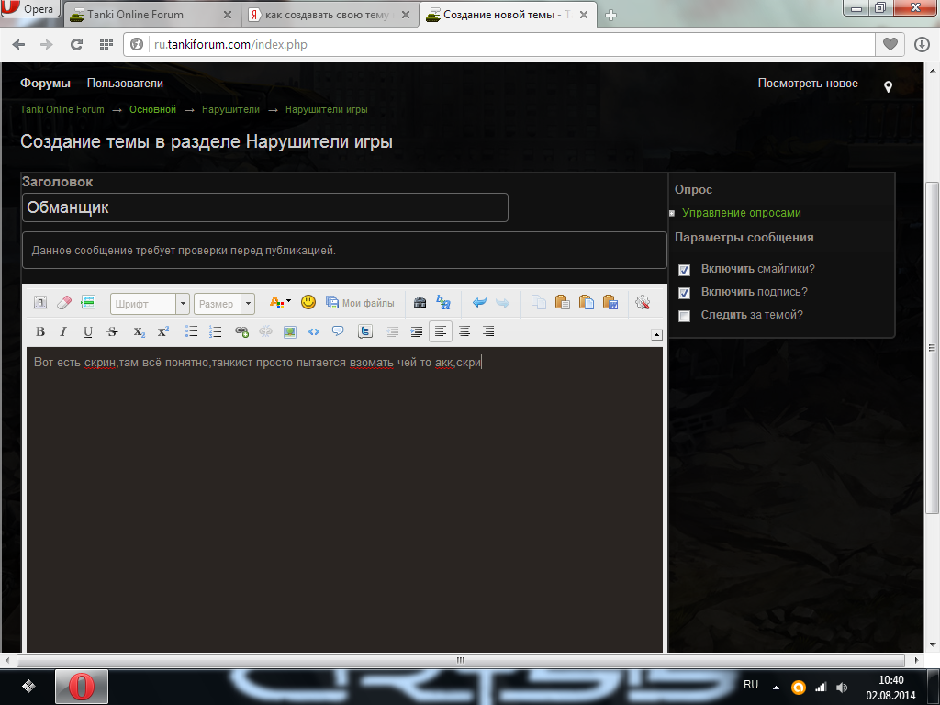940x705 pixels.
Task: Insert a numbered list
Action: click(x=215, y=331)
